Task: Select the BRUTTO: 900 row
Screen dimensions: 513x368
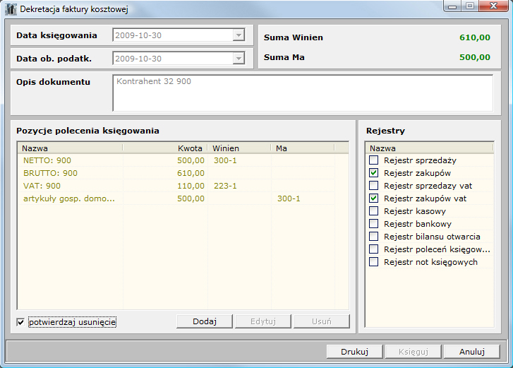Action: (x=176, y=173)
